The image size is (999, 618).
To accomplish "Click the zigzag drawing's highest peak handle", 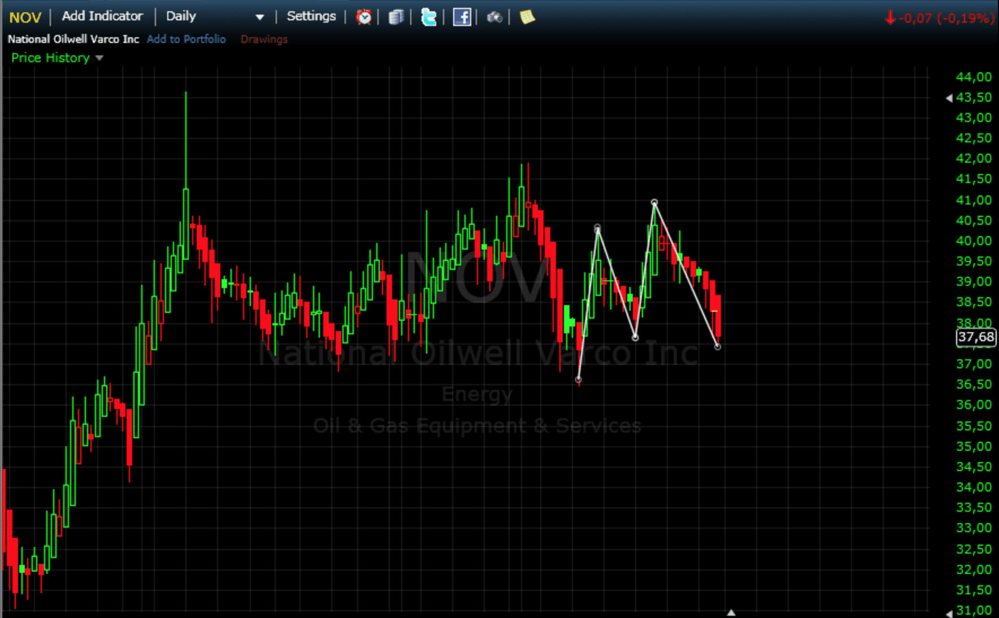I will (654, 202).
